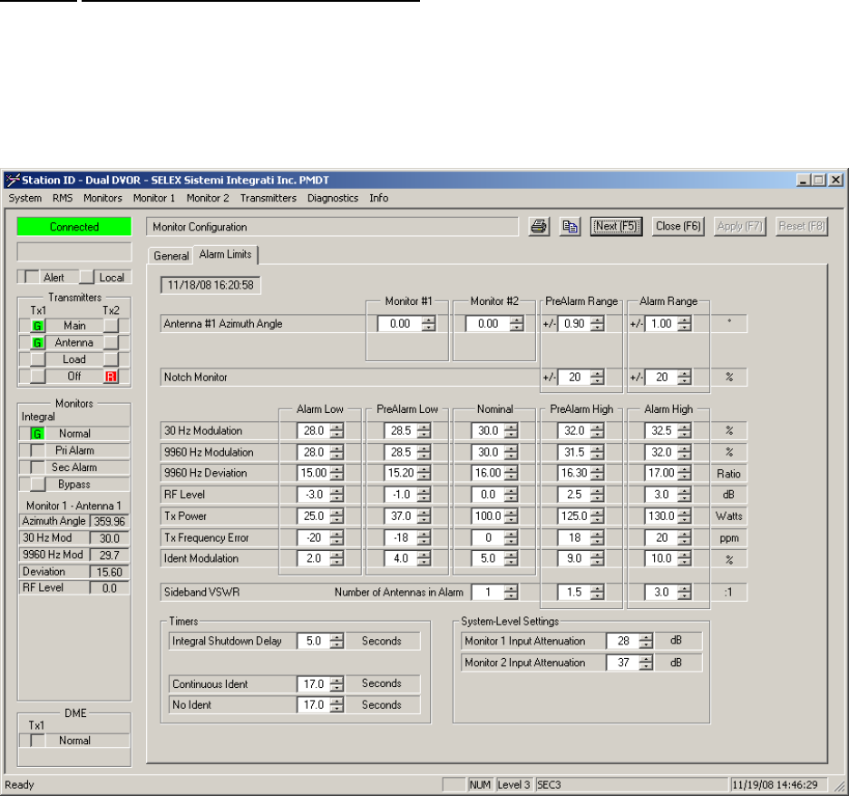Screen dimensions: 849x796
Task: Adjust the Notch Monitor PreAlarm Range spinner
Action: (597, 378)
